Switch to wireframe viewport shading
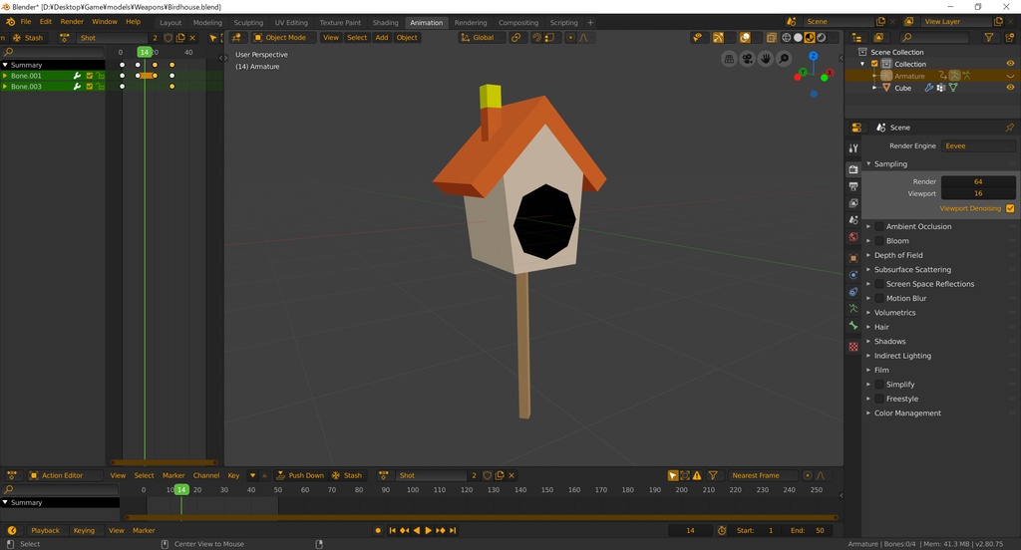Image resolution: width=1021 pixels, height=550 pixels. (x=786, y=38)
